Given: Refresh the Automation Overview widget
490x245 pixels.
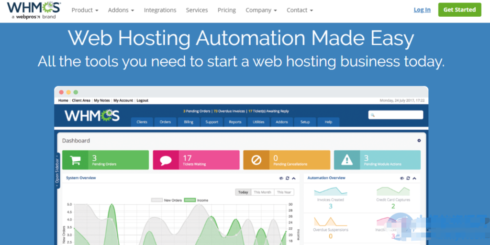Looking at the screenshot, I should pos(408,178).
